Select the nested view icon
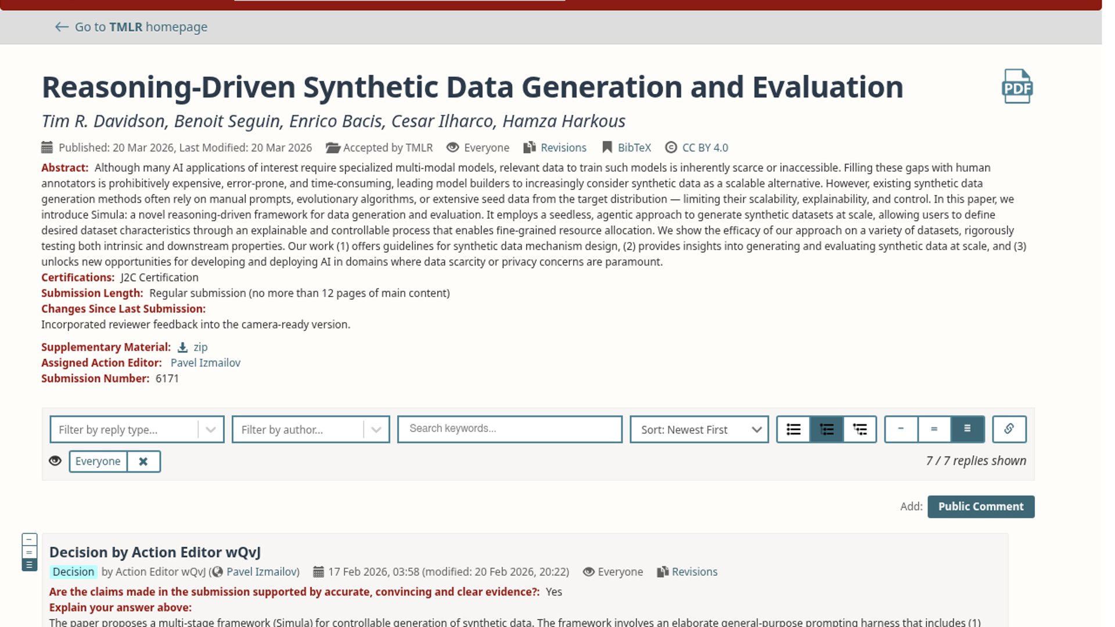Screen dimensions: 1115x627 coord(859,429)
